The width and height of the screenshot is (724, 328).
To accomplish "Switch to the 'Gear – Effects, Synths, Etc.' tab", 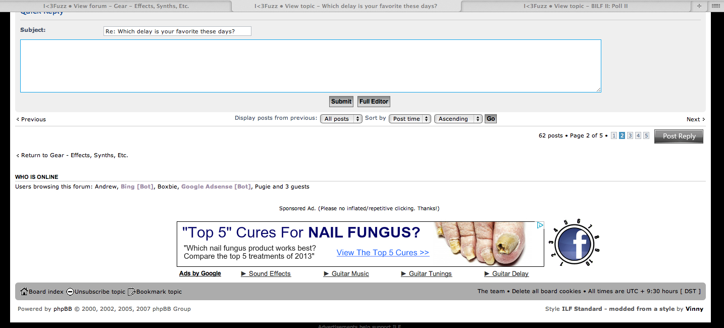I will pyautogui.click(x=116, y=6).
